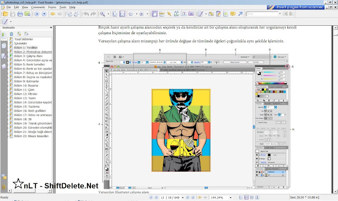
Task: Click inside the Find text field
Action: [x=262, y=14]
